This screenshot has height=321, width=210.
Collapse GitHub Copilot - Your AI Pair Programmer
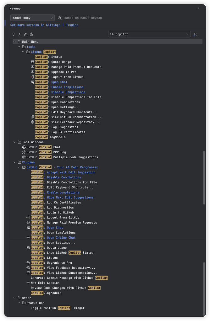[19, 167]
